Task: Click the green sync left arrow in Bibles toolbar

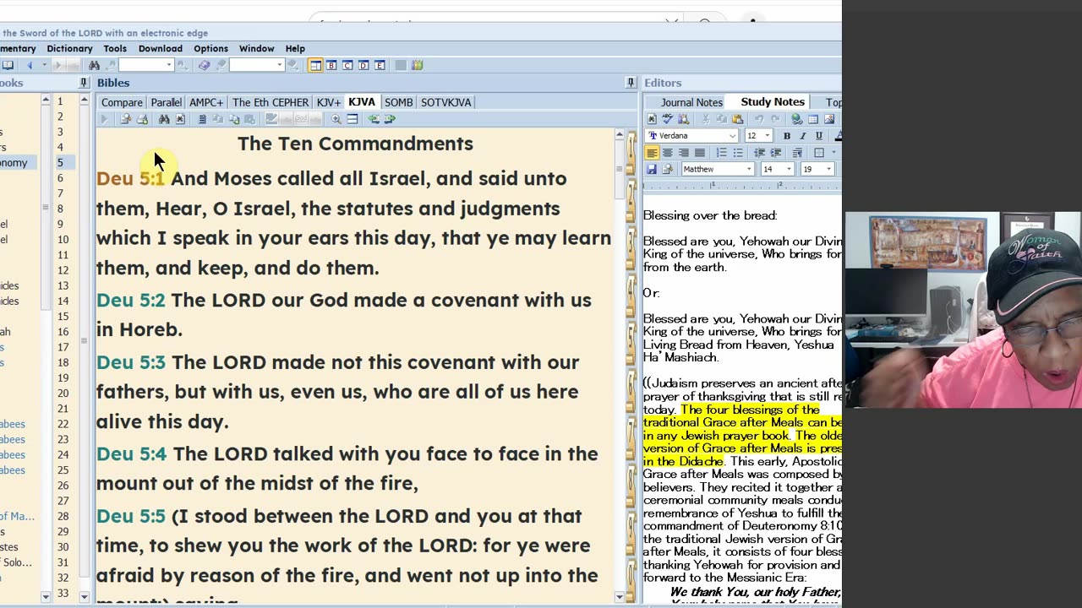Action: tap(374, 119)
